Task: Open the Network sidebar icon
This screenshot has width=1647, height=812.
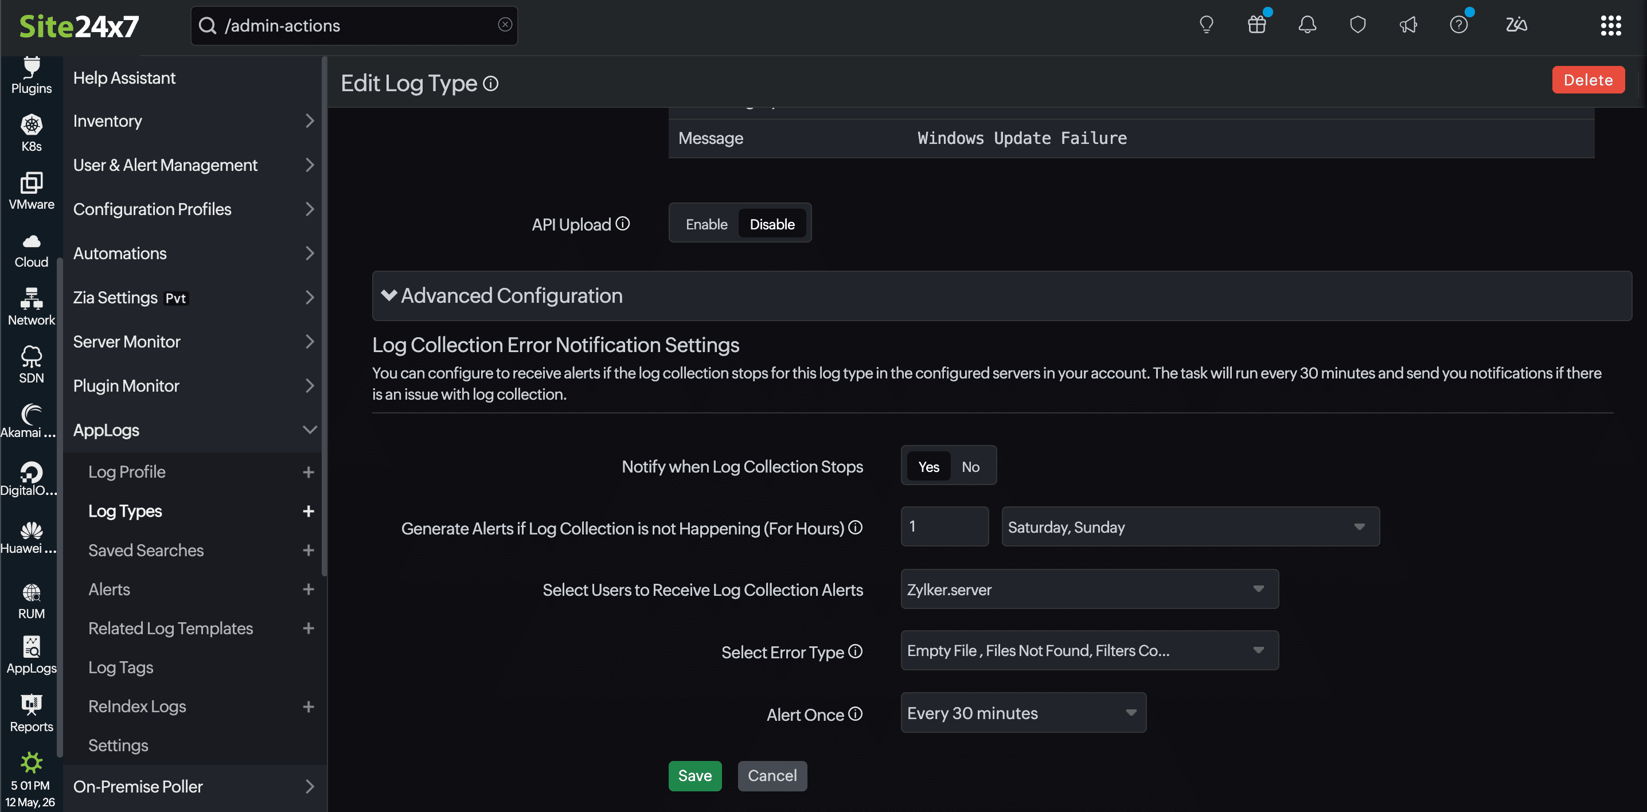Action: tap(32, 307)
